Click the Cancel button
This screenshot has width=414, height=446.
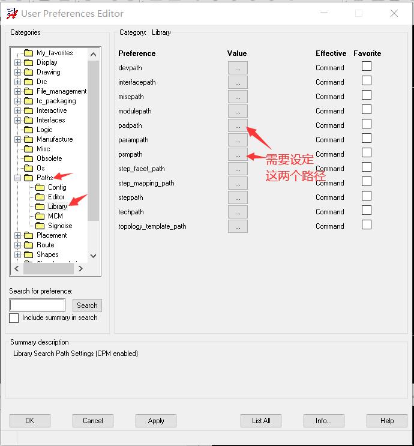click(93, 421)
